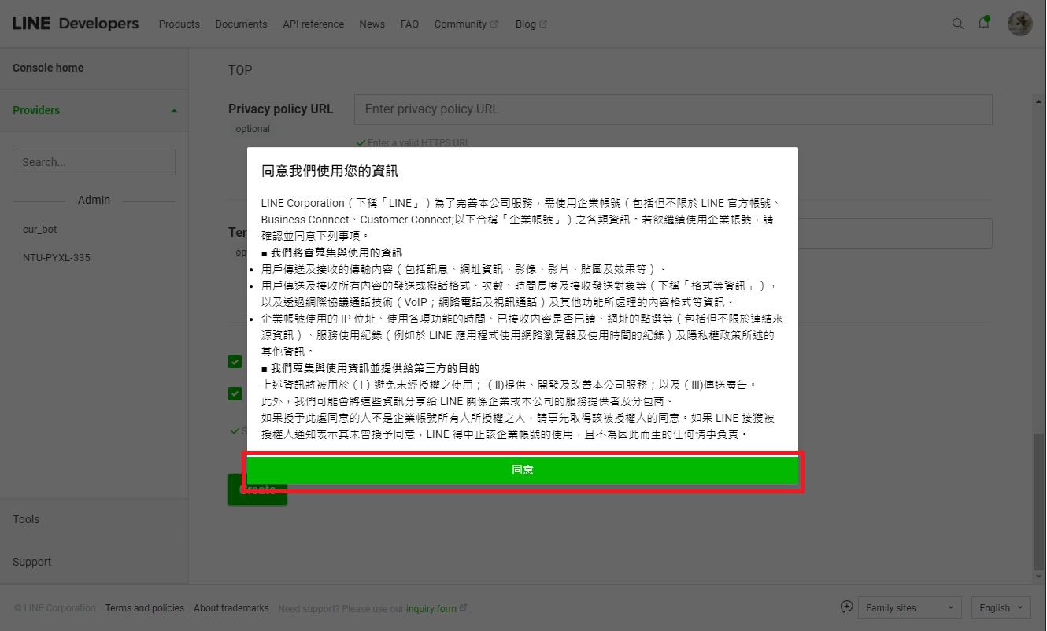
Task: Open the Products menu
Action: pyautogui.click(x=179, y=24)
